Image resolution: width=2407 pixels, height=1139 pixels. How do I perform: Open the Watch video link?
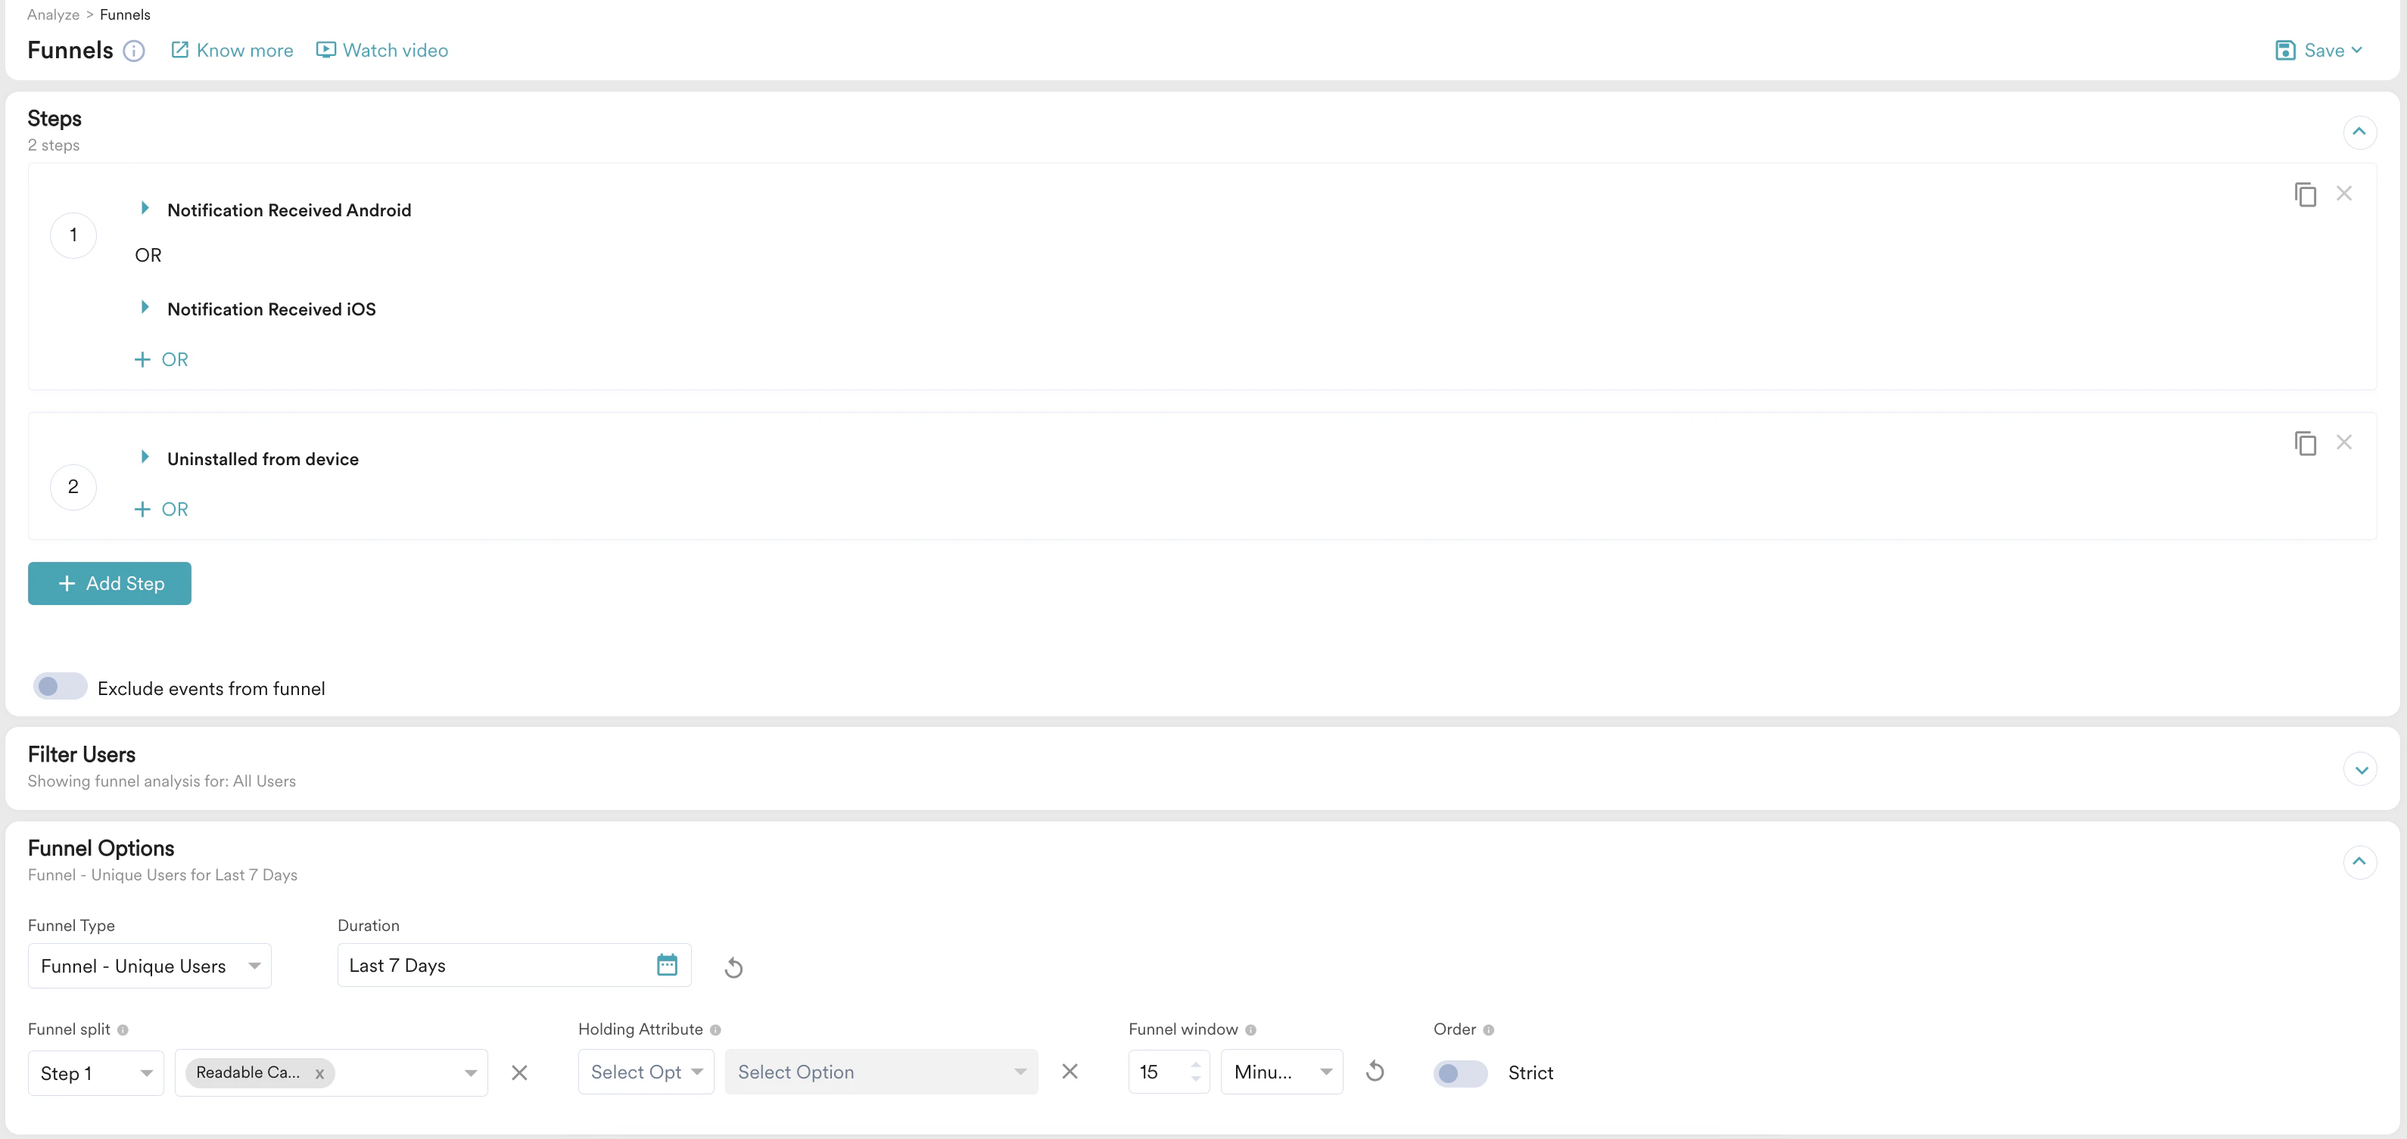pyautogui.click(x=382, y=49)
